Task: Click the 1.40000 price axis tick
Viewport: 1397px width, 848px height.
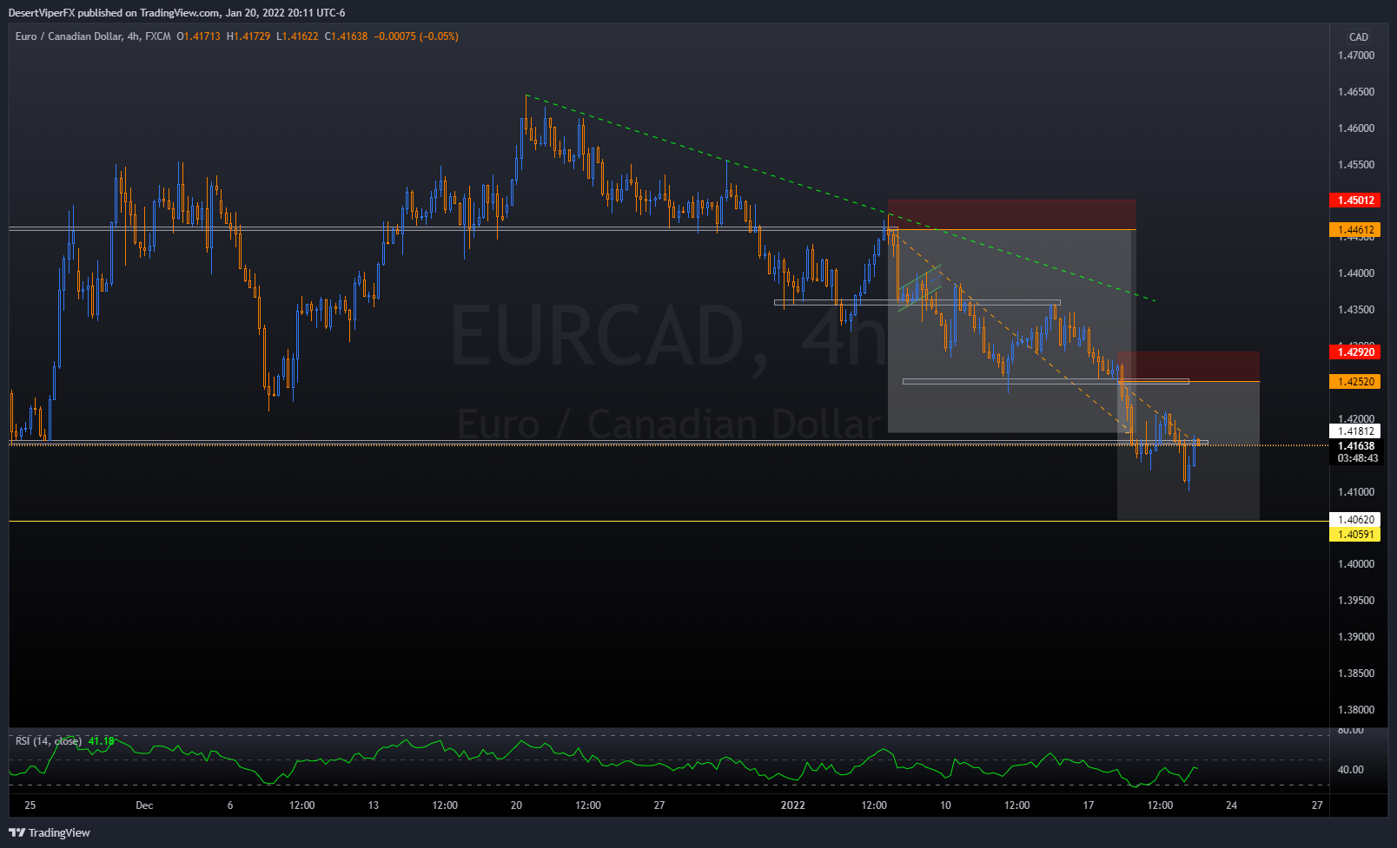Action: click(x=1356, y=564)
